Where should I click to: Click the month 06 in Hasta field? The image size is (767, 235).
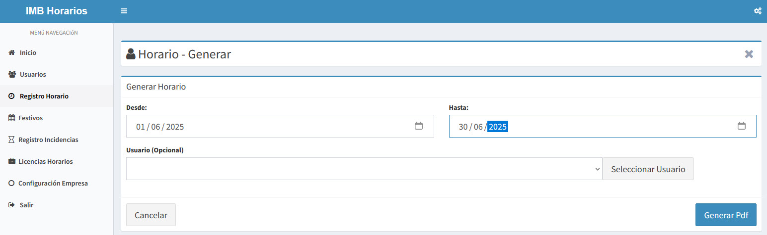tap(478, 127)
